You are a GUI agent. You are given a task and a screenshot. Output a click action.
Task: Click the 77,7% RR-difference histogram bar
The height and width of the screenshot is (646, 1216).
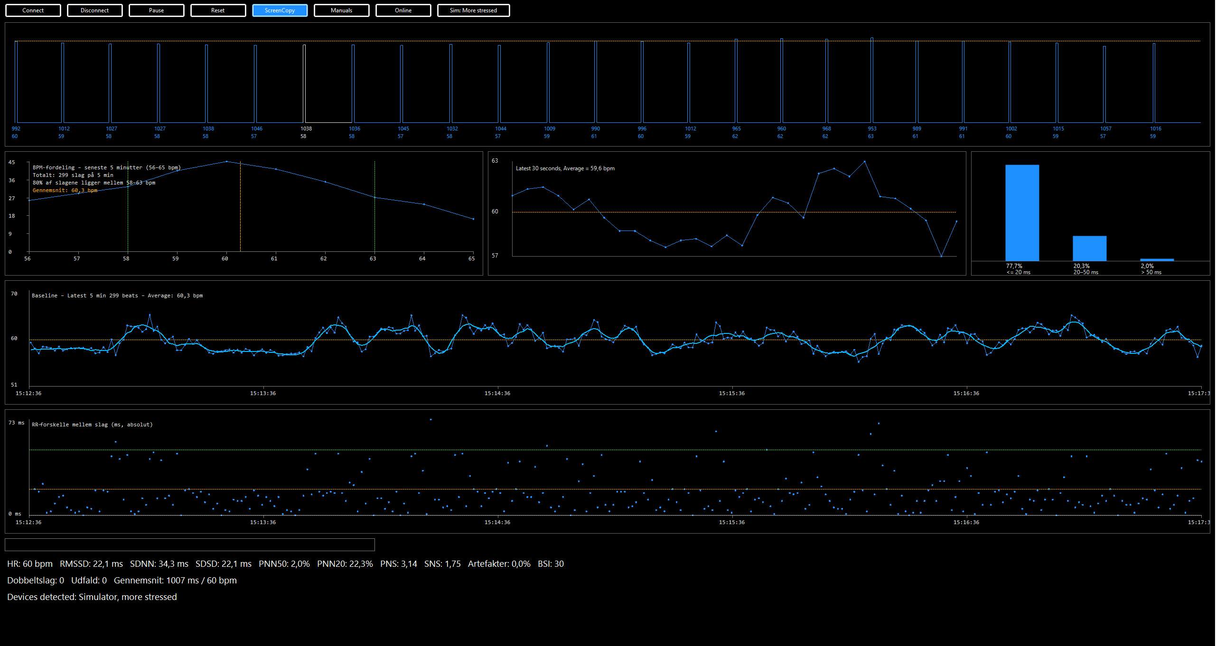point(1022,212)
